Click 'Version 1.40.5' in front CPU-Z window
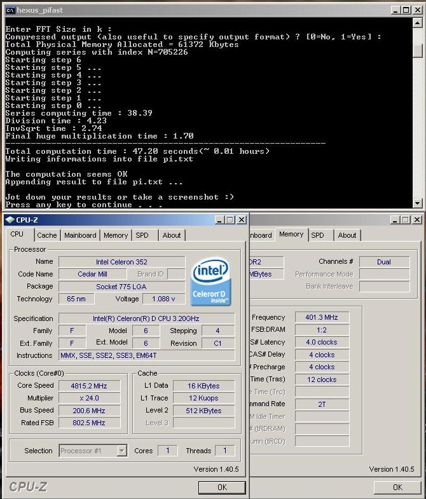Screen dimensions: 426x499 coord(216,469)
